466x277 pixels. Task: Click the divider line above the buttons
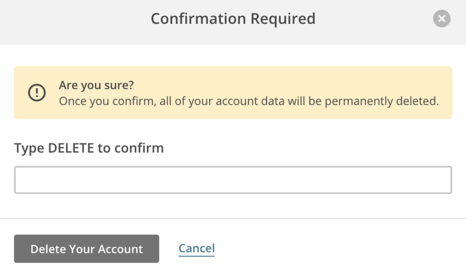click(233, 218)
